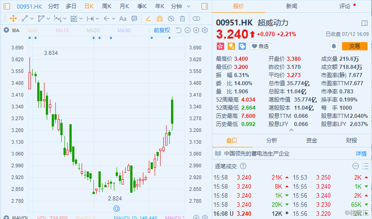This screenshot has height=219, width=372.
Task: Select the range interval tool
Action: coord(90,19)
